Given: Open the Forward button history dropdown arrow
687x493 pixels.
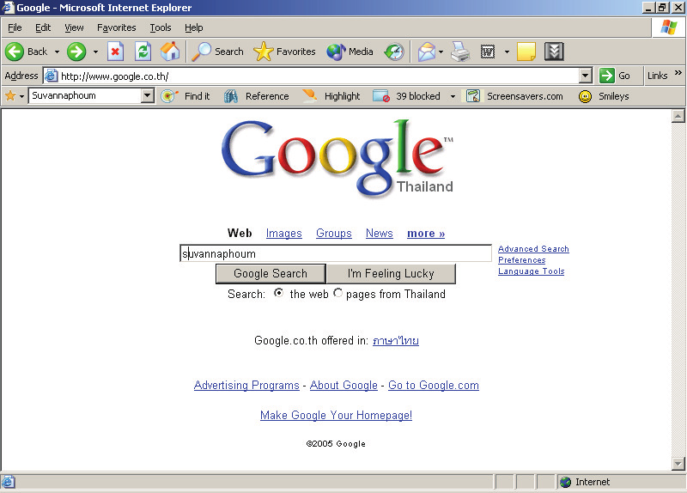Looking at the screenshot, I should [x=95, y=52].
